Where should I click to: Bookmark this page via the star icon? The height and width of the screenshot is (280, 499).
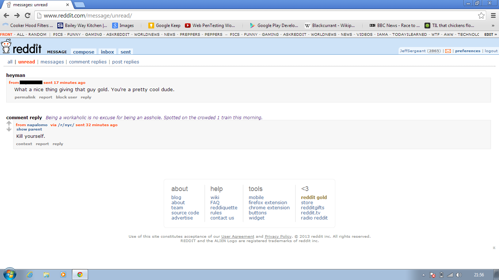pyautogui.click(x=481, y=16)
